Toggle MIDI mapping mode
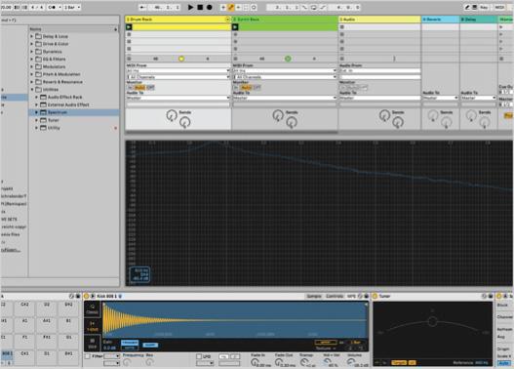The image size is (514, 369). click(x=499, y=7)
